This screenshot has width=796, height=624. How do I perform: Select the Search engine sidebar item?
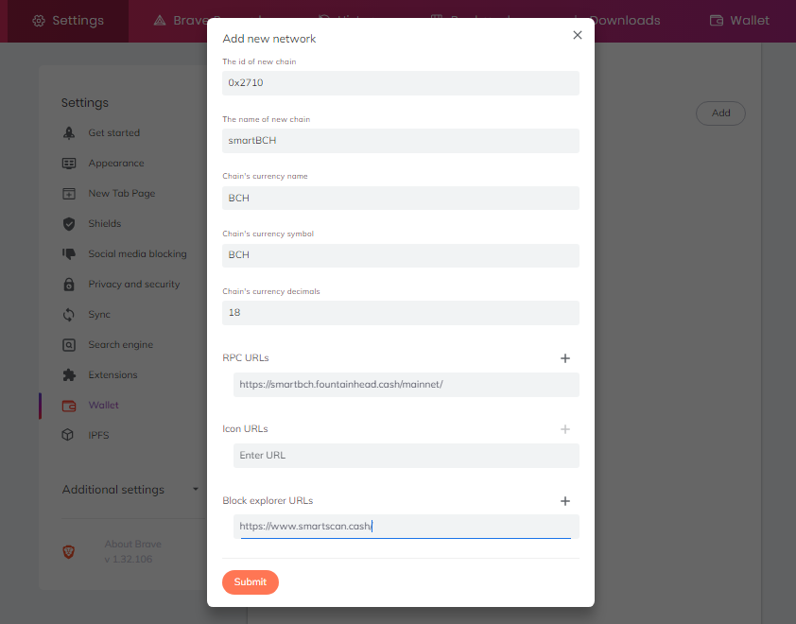click(x=120, y=345)
